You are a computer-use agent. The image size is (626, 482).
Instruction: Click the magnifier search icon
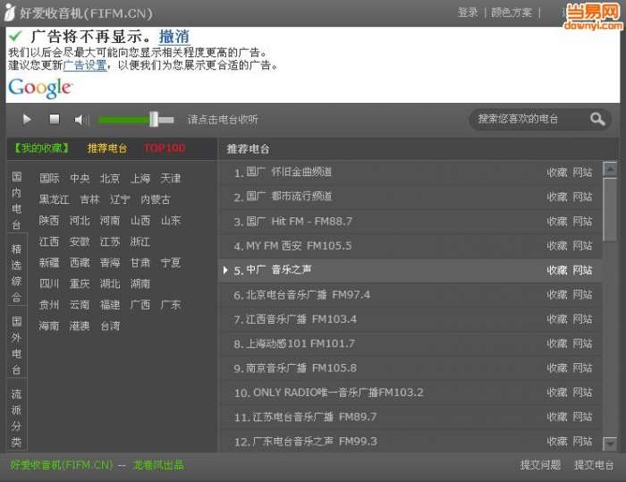[597, 119]
